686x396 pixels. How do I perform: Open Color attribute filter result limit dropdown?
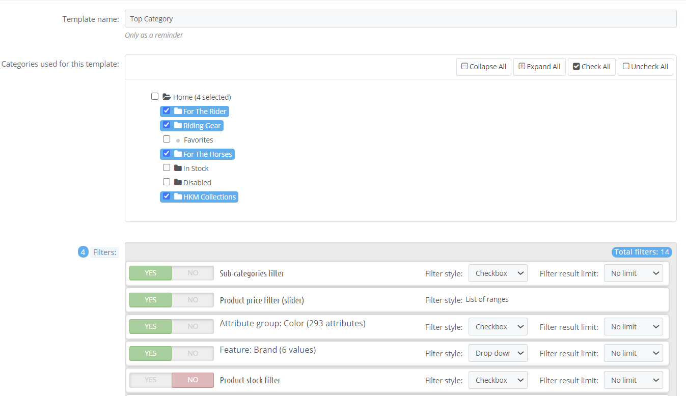(633, 327)
